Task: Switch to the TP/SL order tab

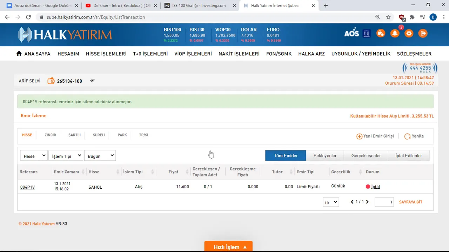Action: (144, 135)
